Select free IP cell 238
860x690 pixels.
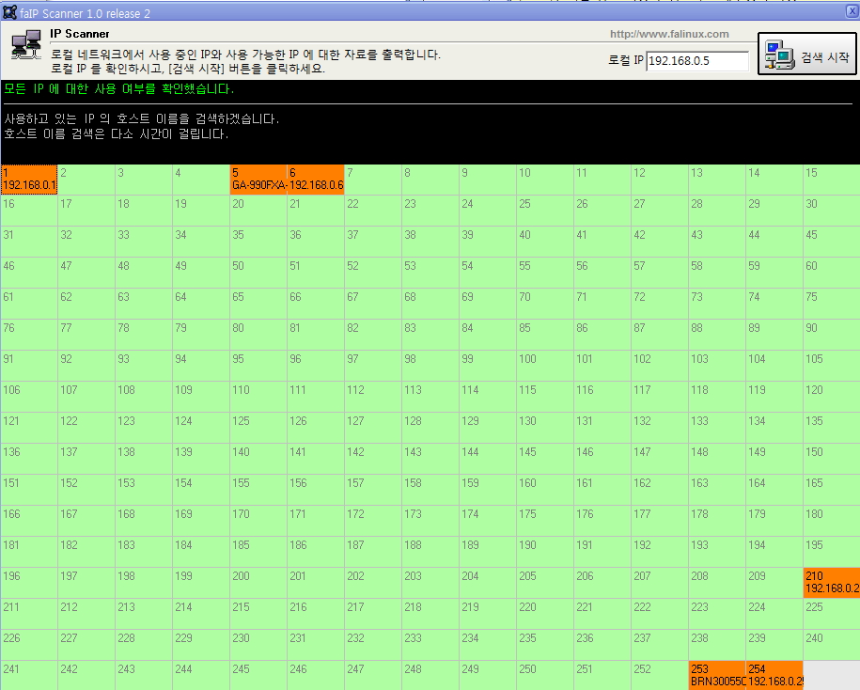[717, 645]
